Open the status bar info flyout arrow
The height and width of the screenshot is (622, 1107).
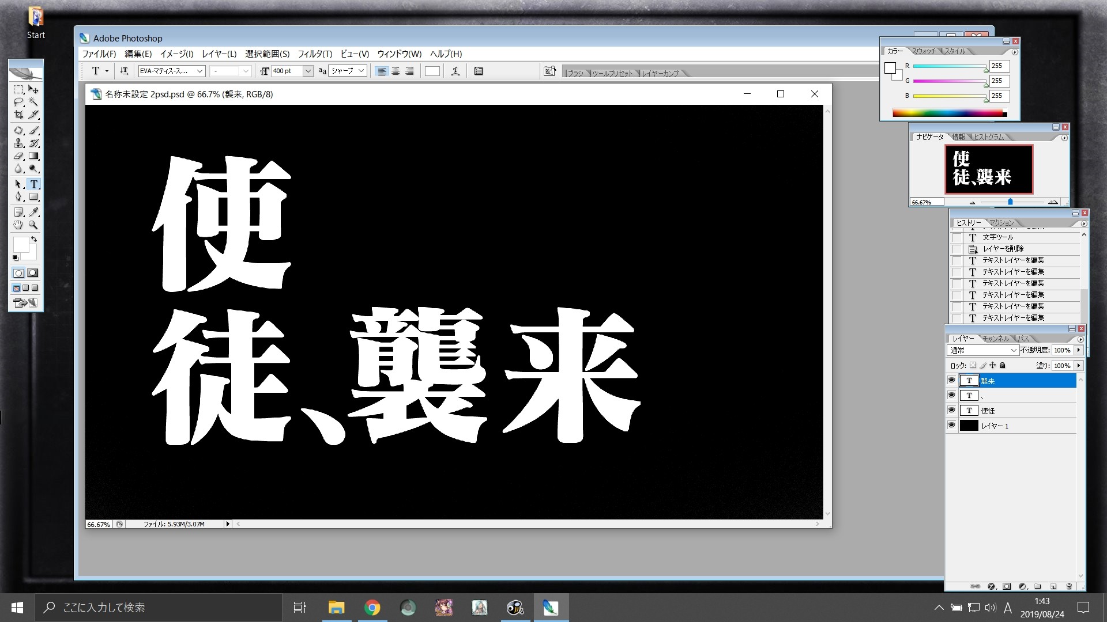(x=228, y=524)
